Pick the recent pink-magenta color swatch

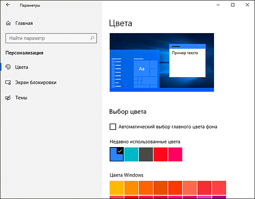(175, 154)
